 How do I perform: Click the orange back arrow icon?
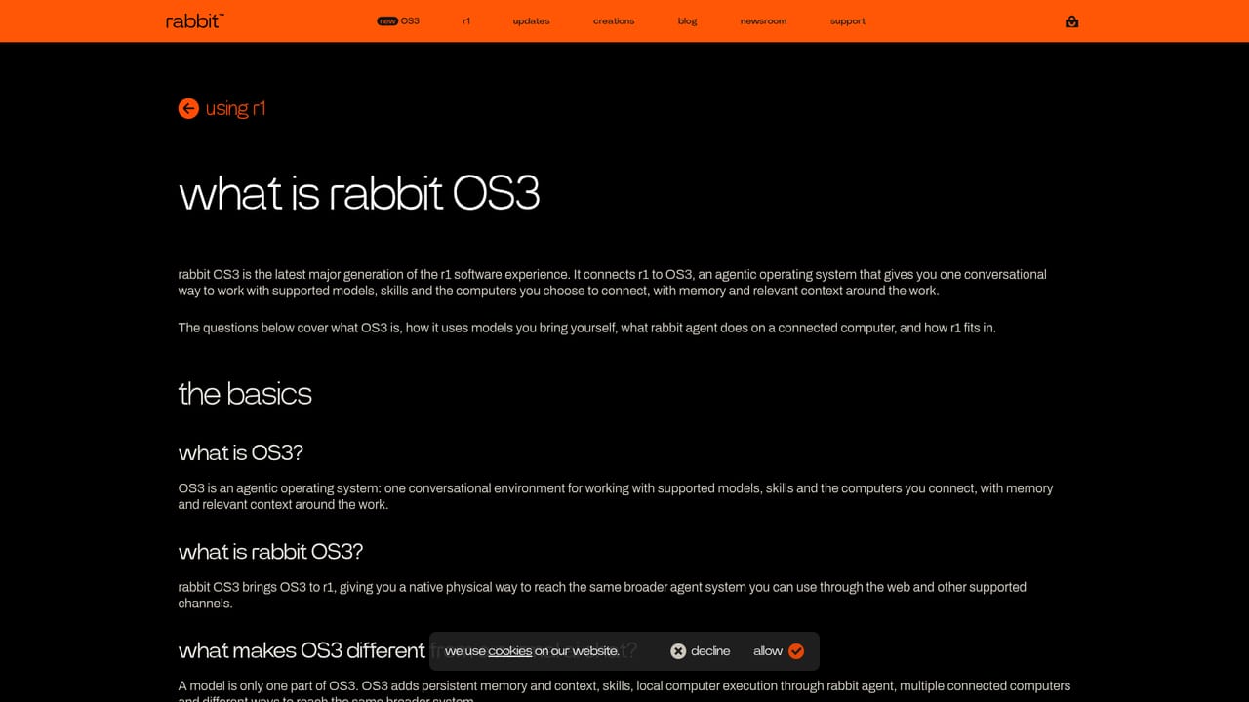[188, 108]
